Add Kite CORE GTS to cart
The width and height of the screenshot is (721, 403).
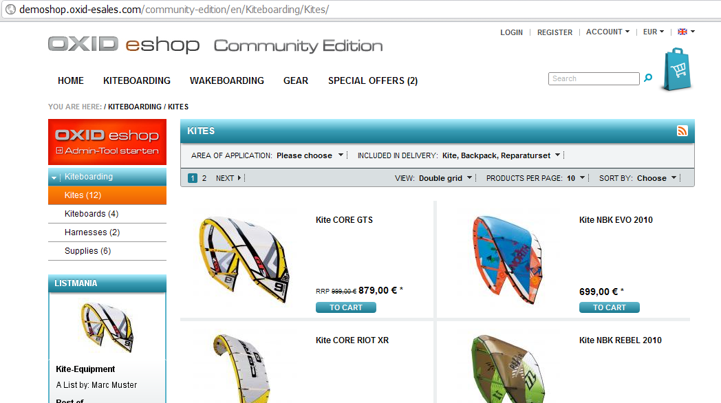(346, 307)
